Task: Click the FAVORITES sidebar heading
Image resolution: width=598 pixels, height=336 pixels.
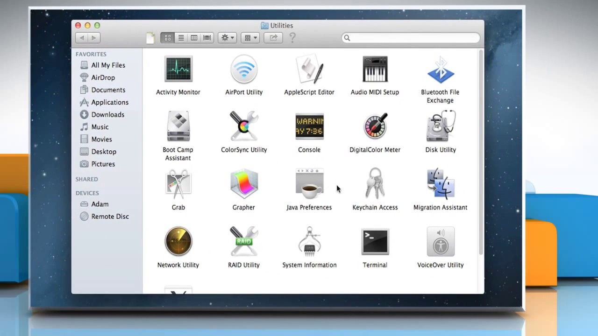Action: (91, 54)
